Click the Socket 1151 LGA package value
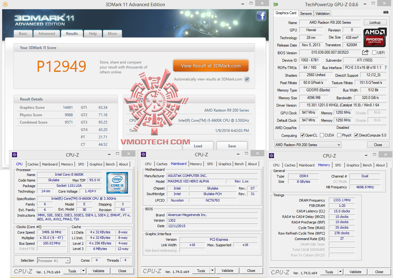Image resolution: width=393 pixels, height=278 pixels. coord(69,186)
